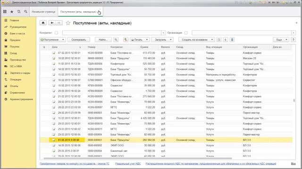Click document icon of row МН00-000003
Screen dimensions: 302x169
pos(53,58)
